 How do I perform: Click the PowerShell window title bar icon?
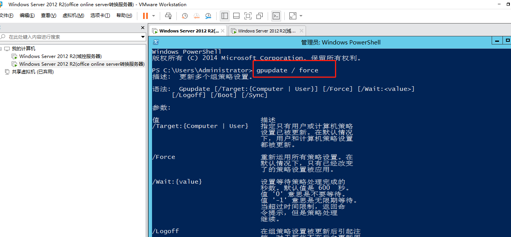tap(156, 42)
